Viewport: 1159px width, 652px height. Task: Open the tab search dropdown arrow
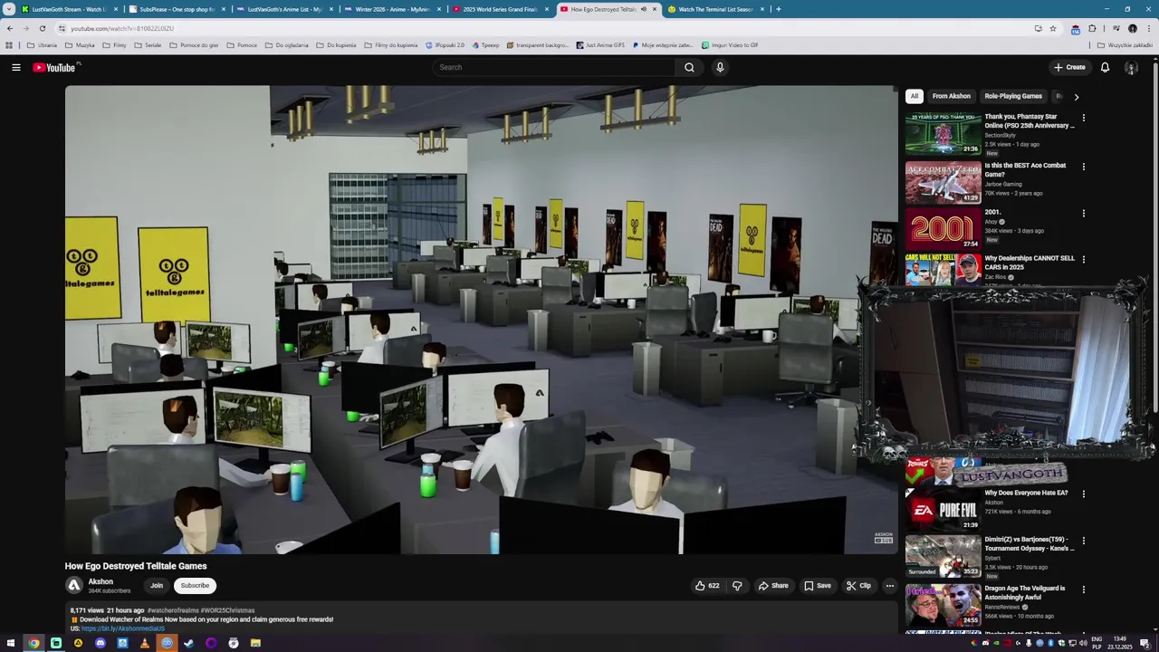[x=9, y=9]
